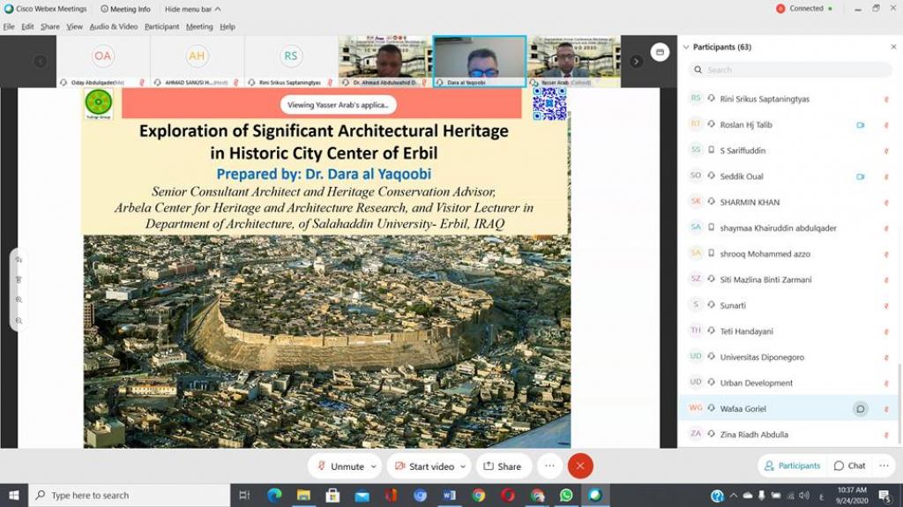Expand video options arrow beside Start video

pos(463,466)
